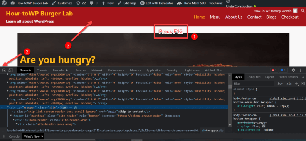Open the drawer three-dot menu beside Console
306x141 pixels.
tap(4, 136)
